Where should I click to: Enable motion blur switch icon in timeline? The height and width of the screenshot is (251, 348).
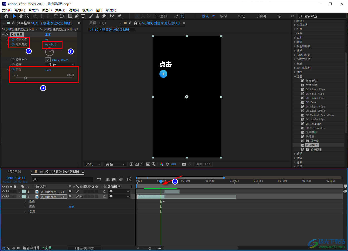click(x=121, y=179)
